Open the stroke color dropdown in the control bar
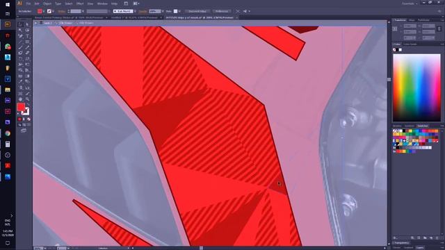The image size is (445, 250). click(53, 11)
